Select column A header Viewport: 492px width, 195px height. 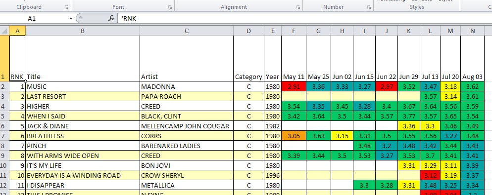pyautogui.click(x=18, y=31)
